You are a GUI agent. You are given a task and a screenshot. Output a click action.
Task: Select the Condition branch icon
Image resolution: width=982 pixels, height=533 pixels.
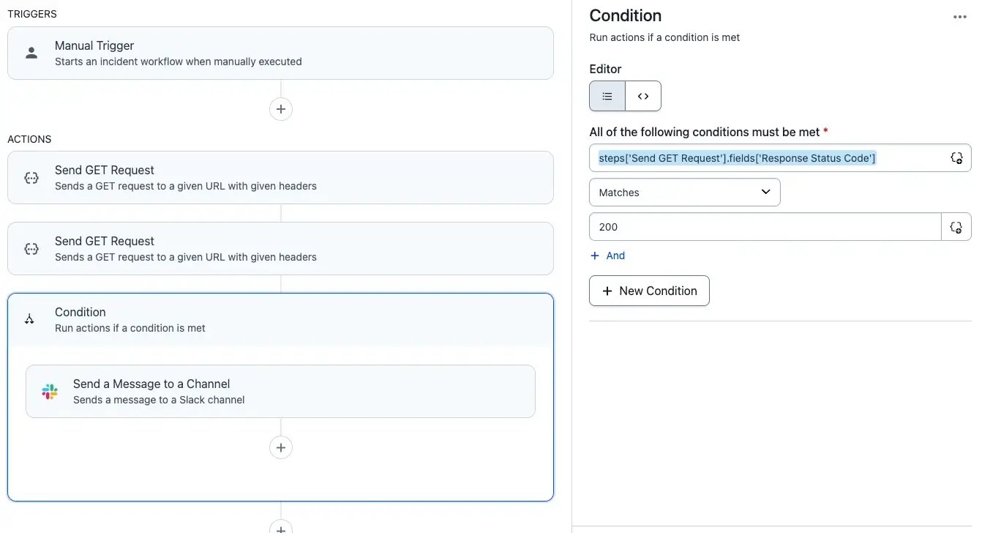(x=30, y=319)
